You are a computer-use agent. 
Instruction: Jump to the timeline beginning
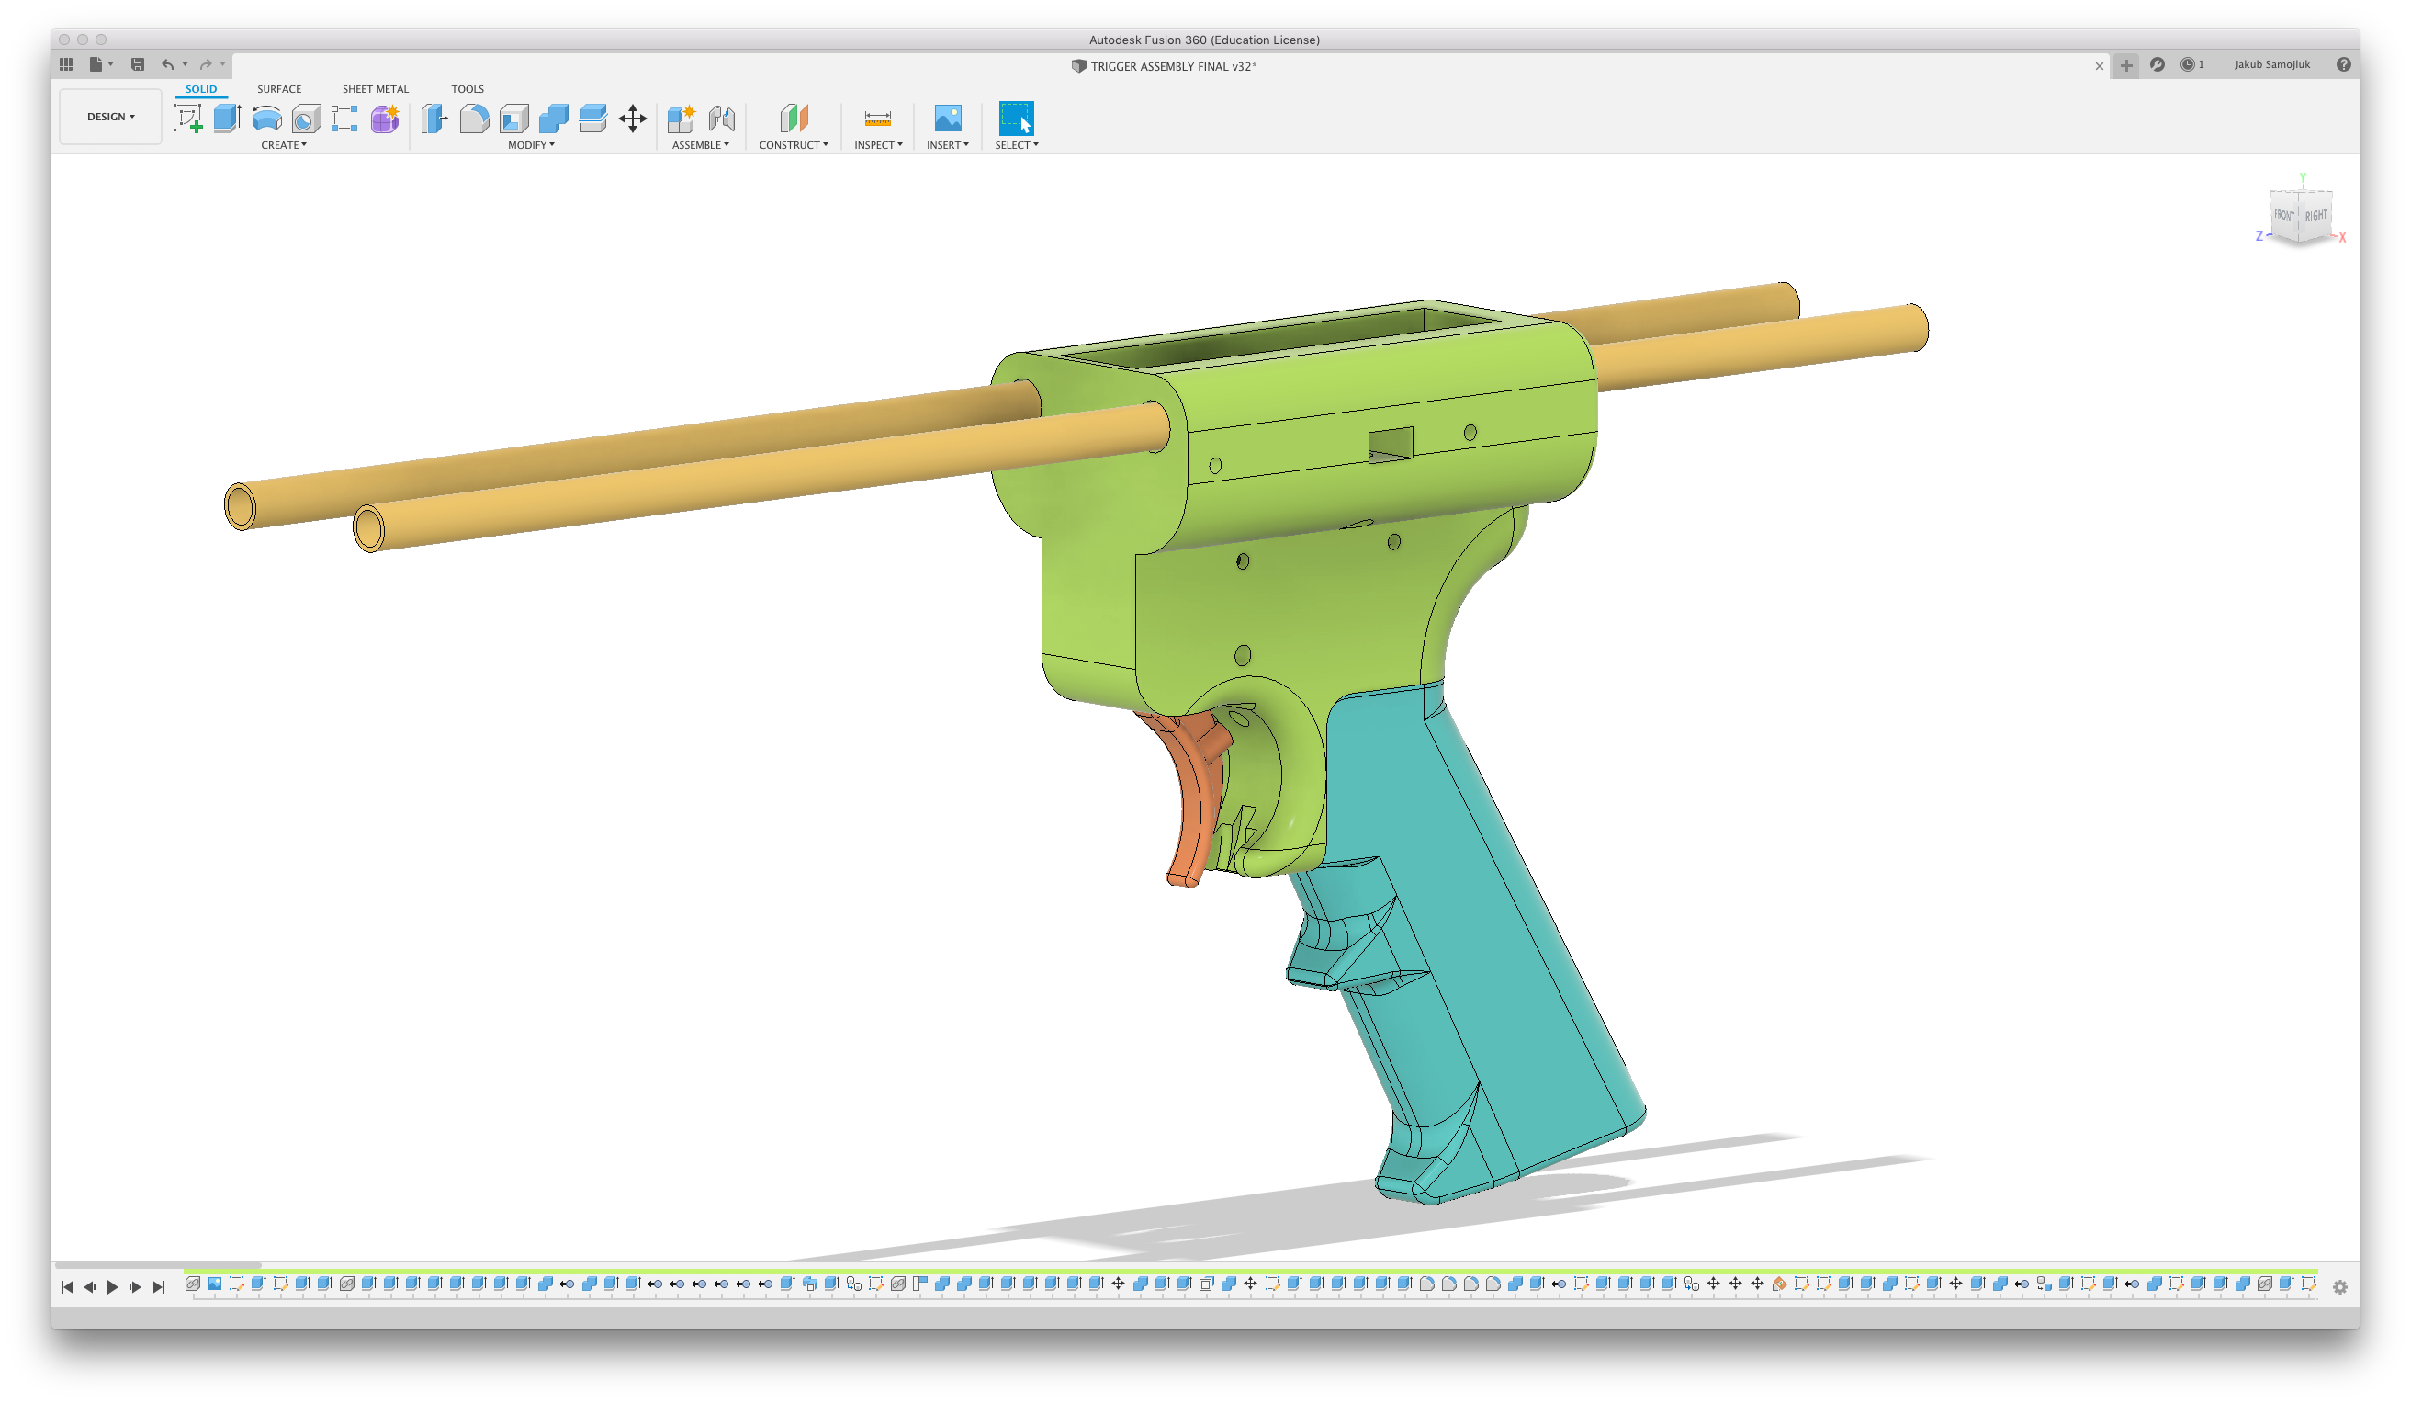[67, 1287]
